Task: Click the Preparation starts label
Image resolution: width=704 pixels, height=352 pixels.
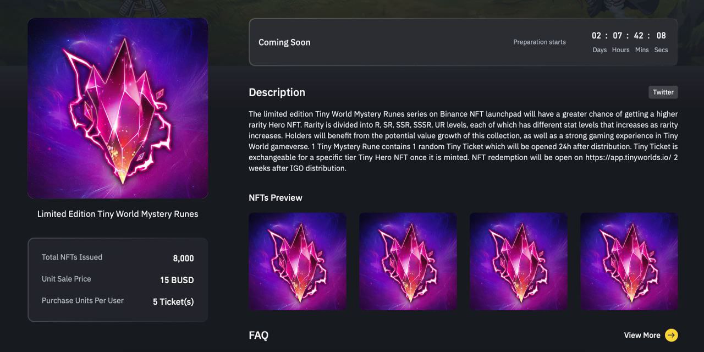Action: (x=539, y=42)
